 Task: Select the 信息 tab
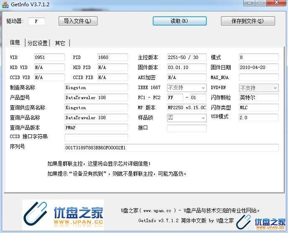(x=15, y=43)
